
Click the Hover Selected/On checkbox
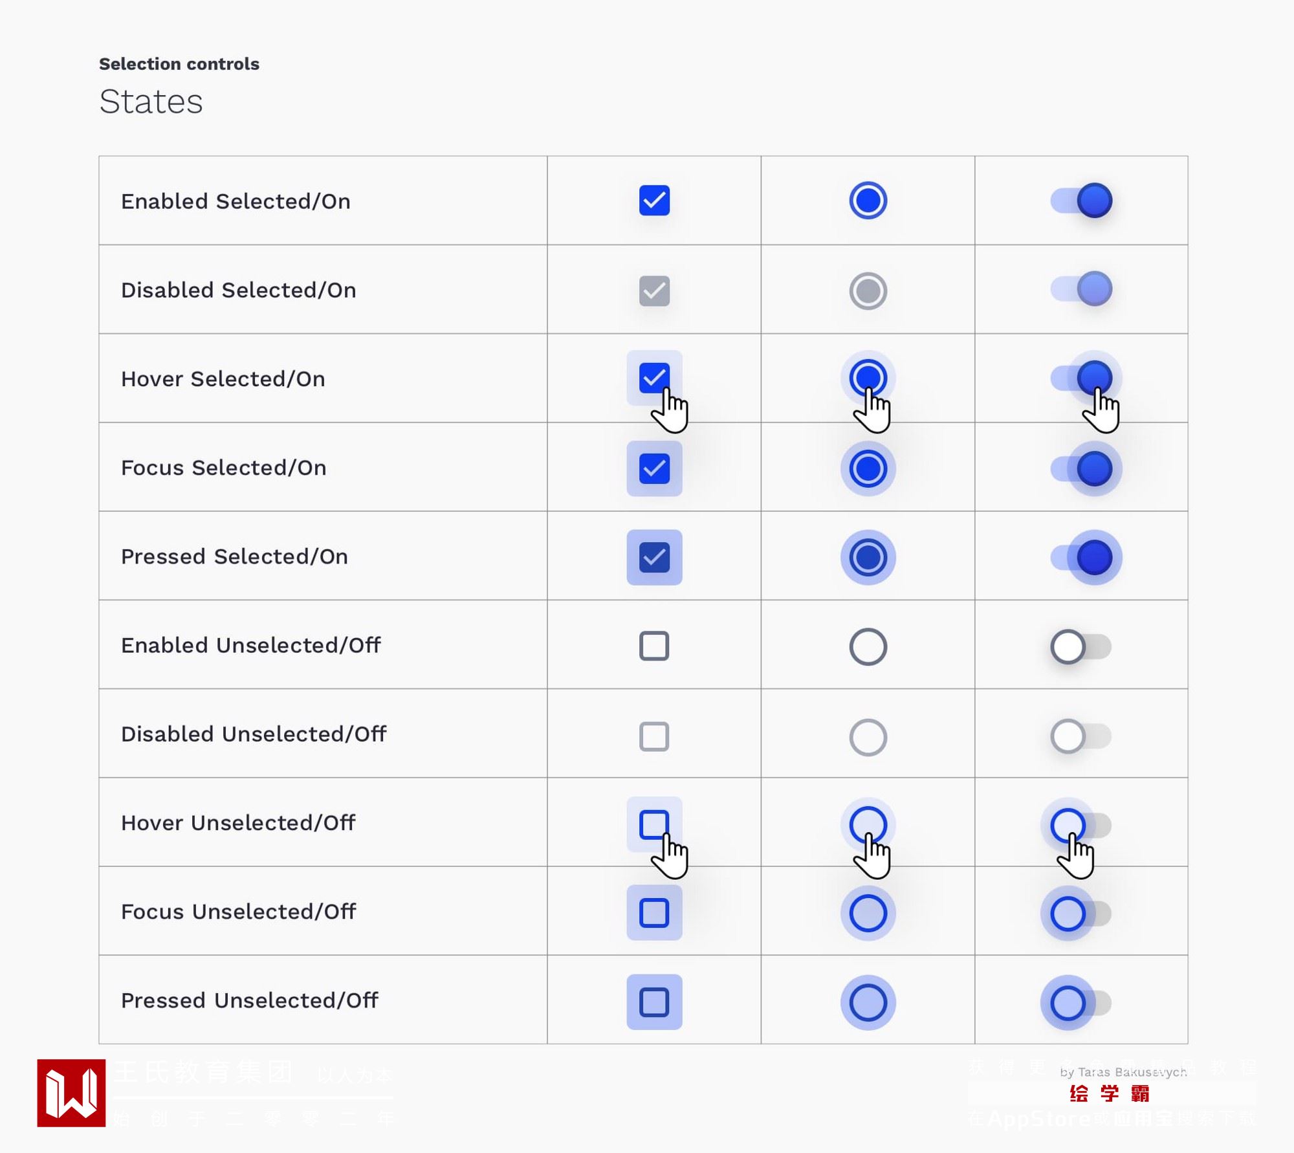654,378
